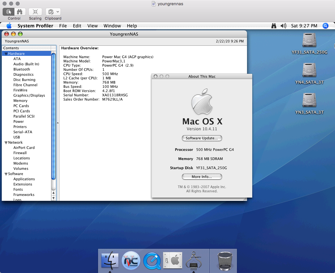Open the Apple menu of remote Mac
The height and width of the screenshot is (273, 335).
pyautogui.click(x=9, y=26)
